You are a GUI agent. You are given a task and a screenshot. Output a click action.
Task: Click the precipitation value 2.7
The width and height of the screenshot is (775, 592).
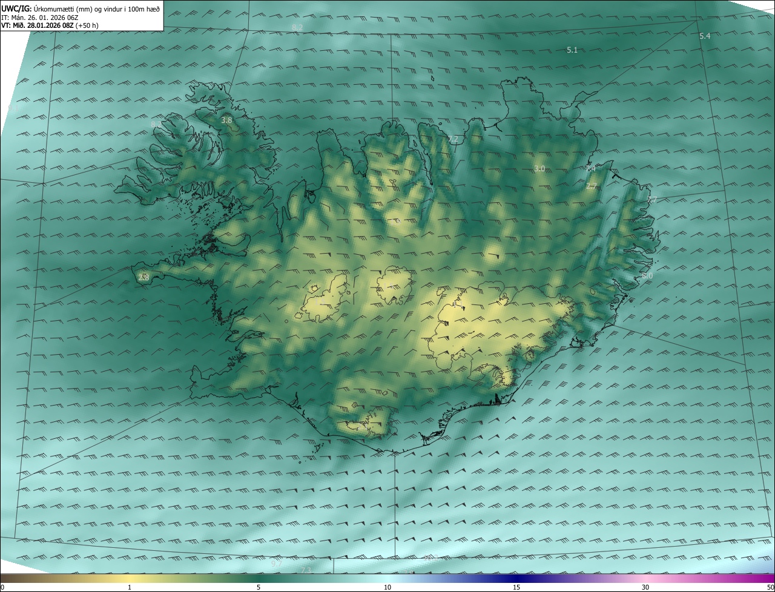click(592, 186)
